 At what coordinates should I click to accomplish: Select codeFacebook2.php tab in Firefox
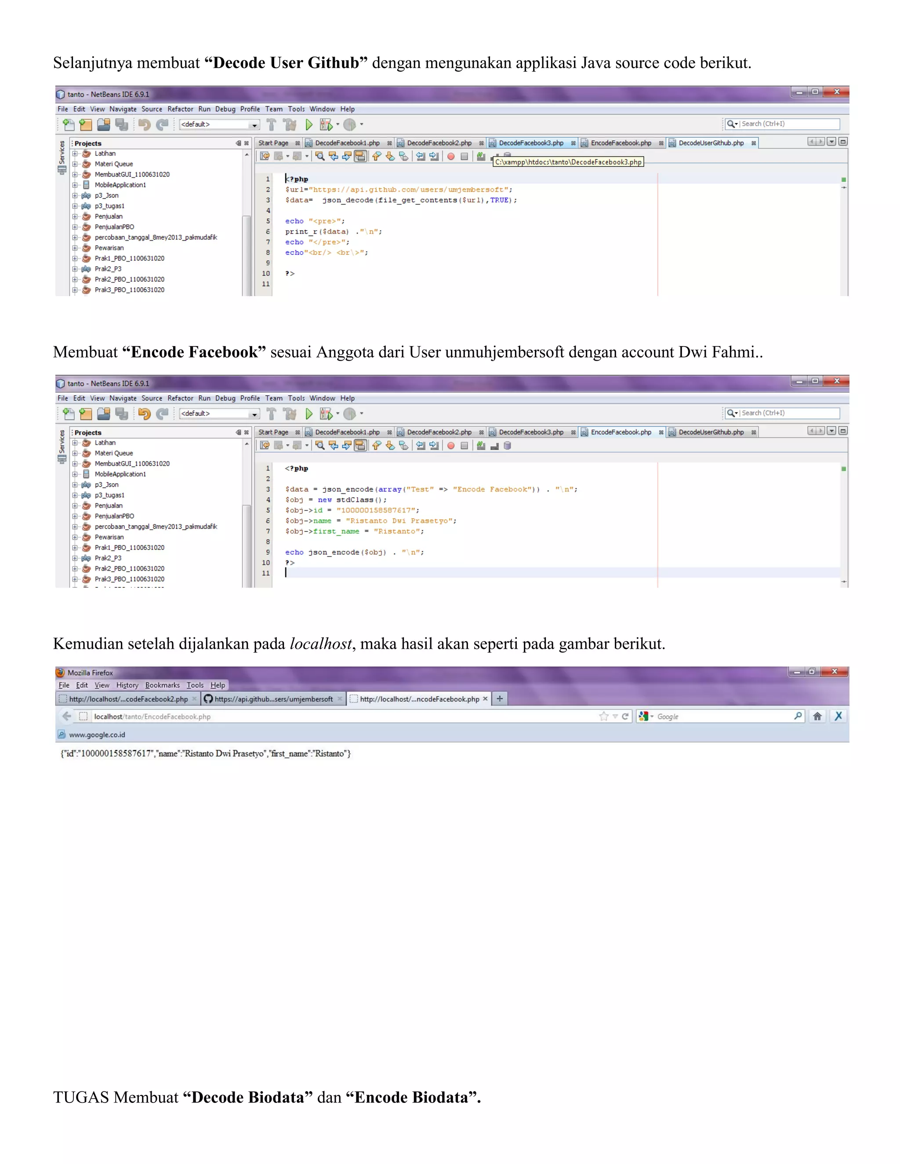128,699
